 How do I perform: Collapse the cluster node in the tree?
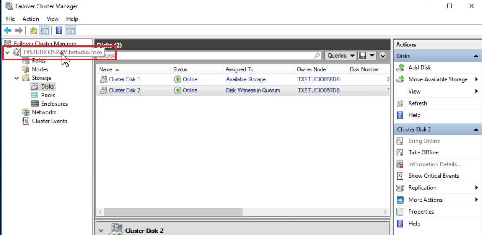7,52
